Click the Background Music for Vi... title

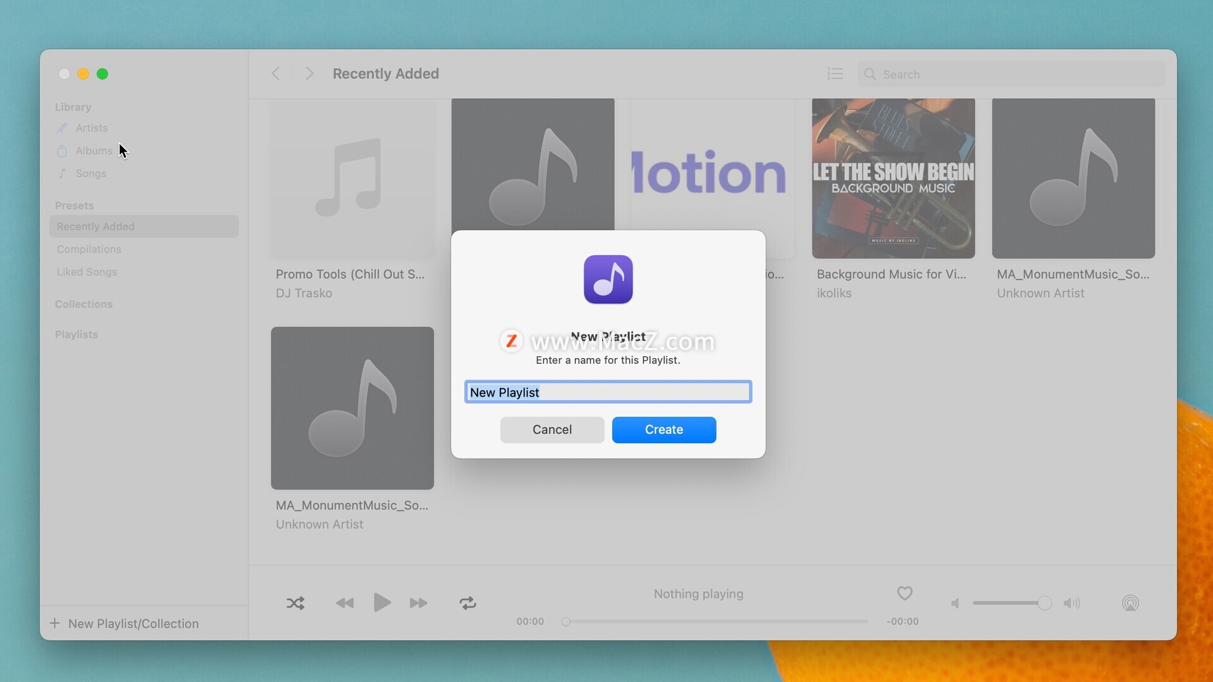click(x=891, y=274)
